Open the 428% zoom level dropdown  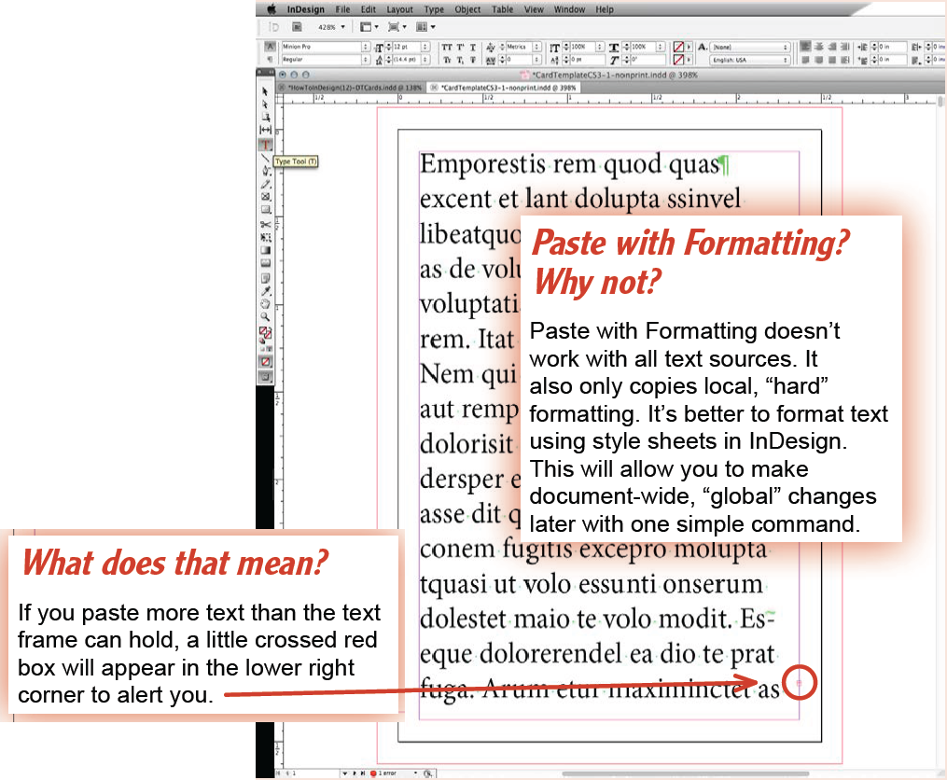[344, 27]
